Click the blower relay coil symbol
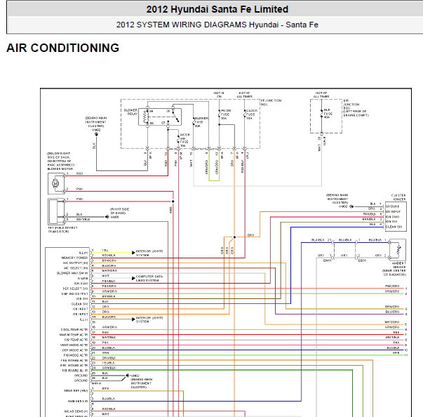Screen dimensions: 423x417 146,117
